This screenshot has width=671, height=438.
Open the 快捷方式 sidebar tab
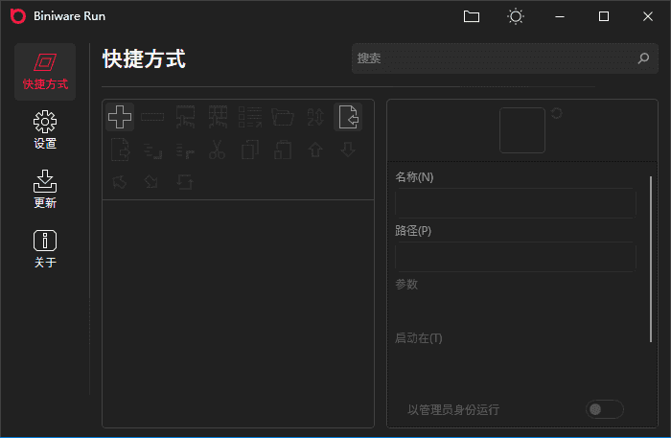coord(45,72)
